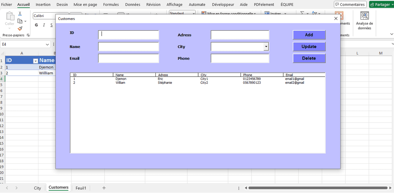The width and height of the screenshot is (394, 193).
Task: Open the Analyse de données tool
Action: pos(364,21)
